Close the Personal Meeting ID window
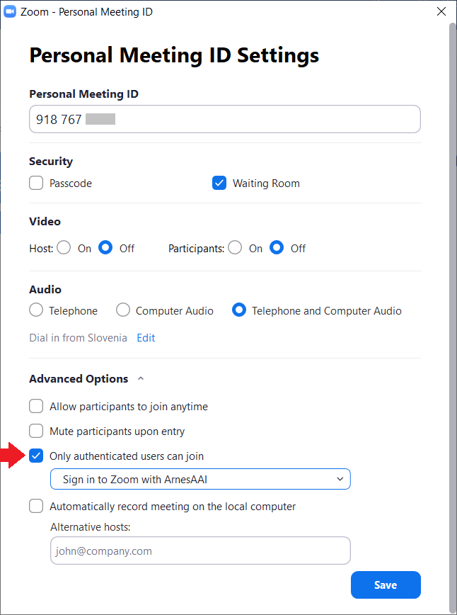 coord(441,12)
